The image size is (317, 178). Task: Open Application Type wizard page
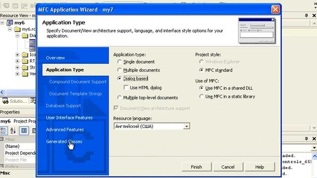[x=65, y=70]
